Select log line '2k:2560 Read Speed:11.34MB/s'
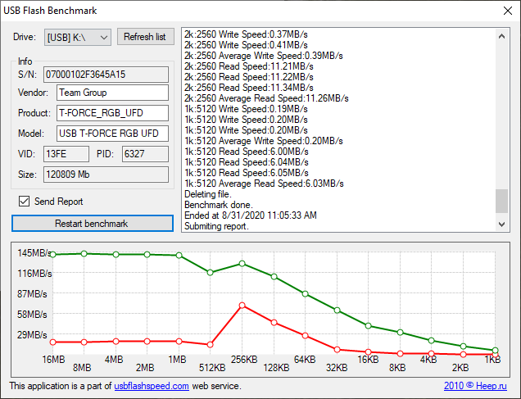Image resolution: width=521 pixels, height=399 pixels. coord(248,88)
